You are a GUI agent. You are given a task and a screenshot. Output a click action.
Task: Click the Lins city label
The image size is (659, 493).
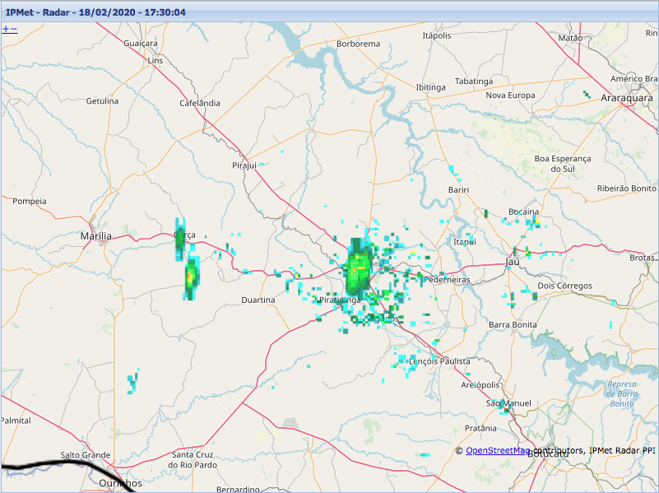point(155,61)
